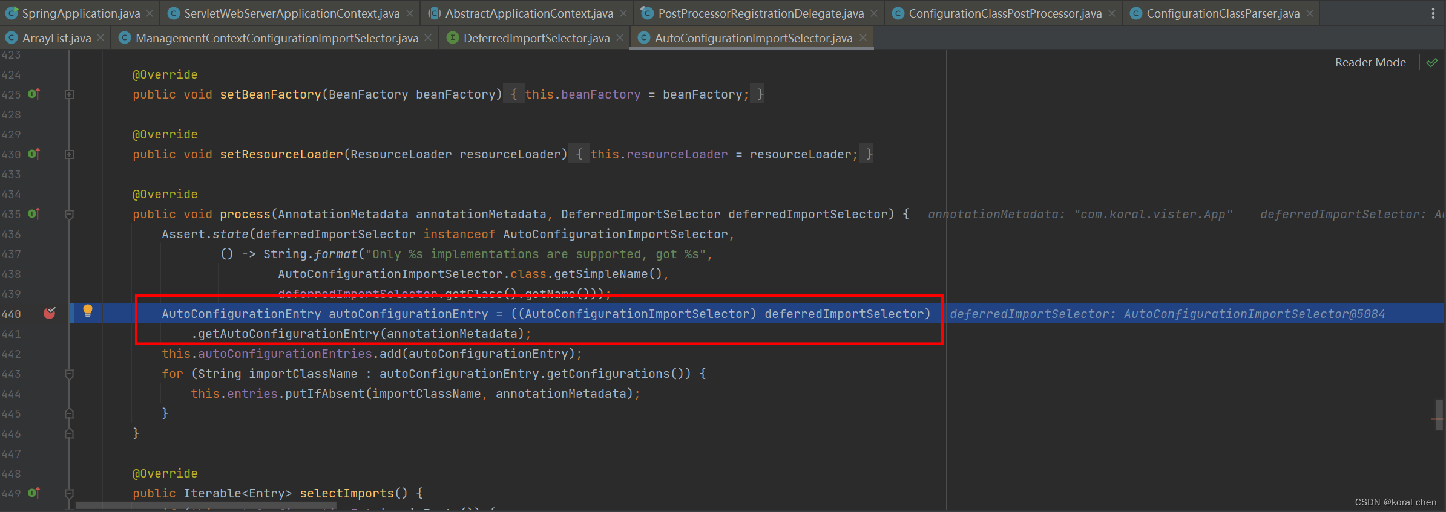Select the AutoConfigurationImportSelector.java tab
1446x512 pixels.
pos(753,38)
